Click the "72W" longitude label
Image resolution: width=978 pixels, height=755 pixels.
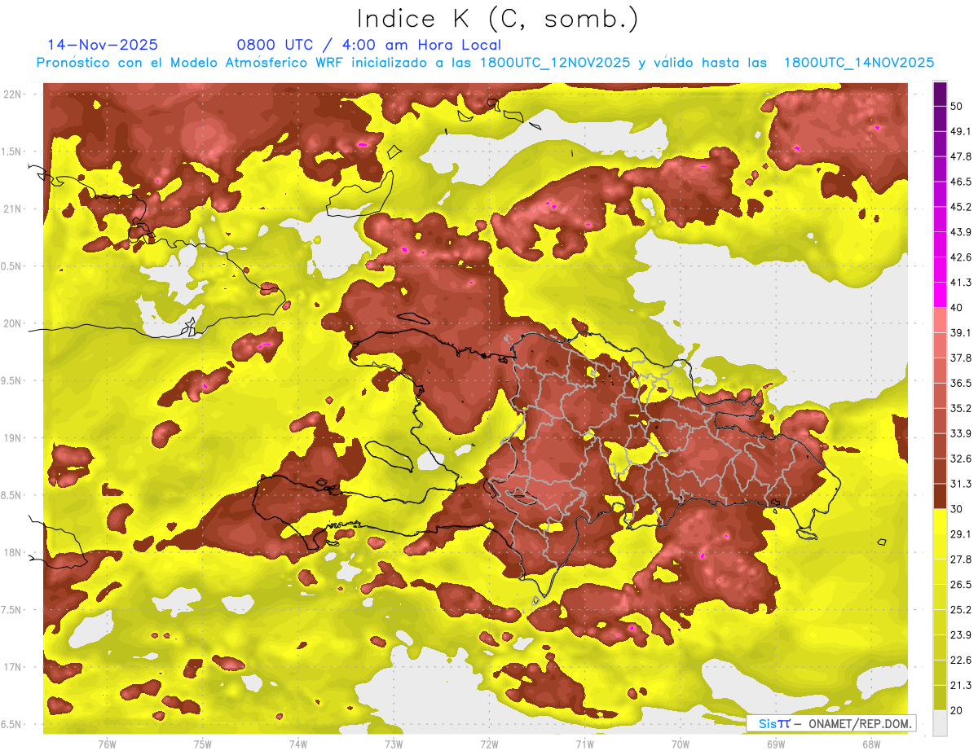click(x=489, y=744)
